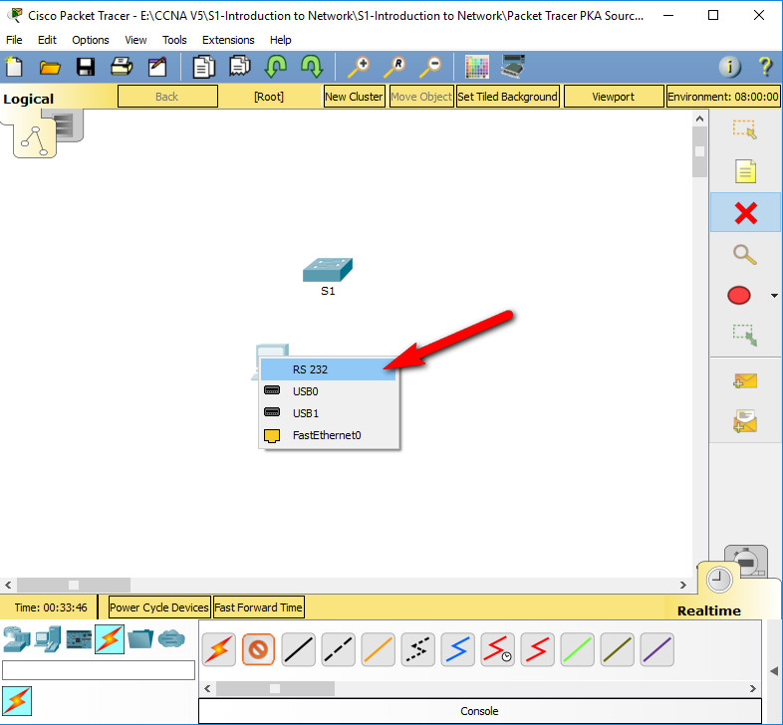Click the Zoom In toolbar icon

[357, 67]
